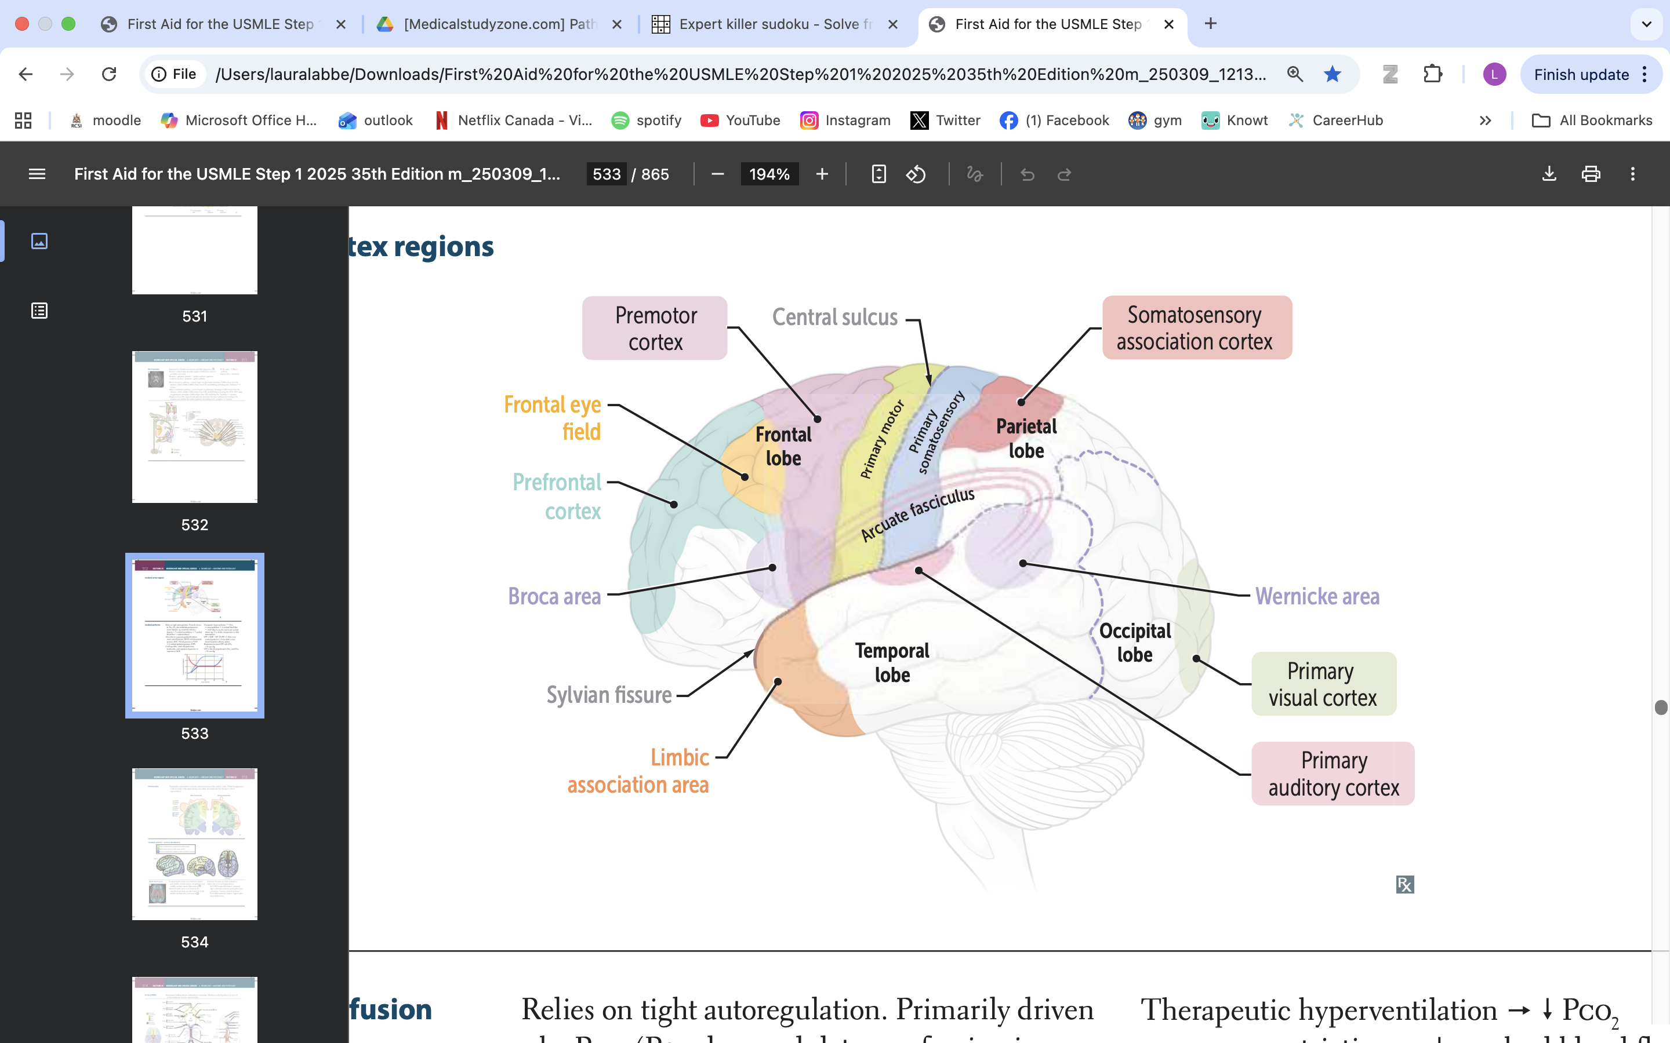The width and height of the screenshot is (1670, 1043).
Task: Zoom out using the minus control
Action: pyautogui.click(x=717, y=174)
